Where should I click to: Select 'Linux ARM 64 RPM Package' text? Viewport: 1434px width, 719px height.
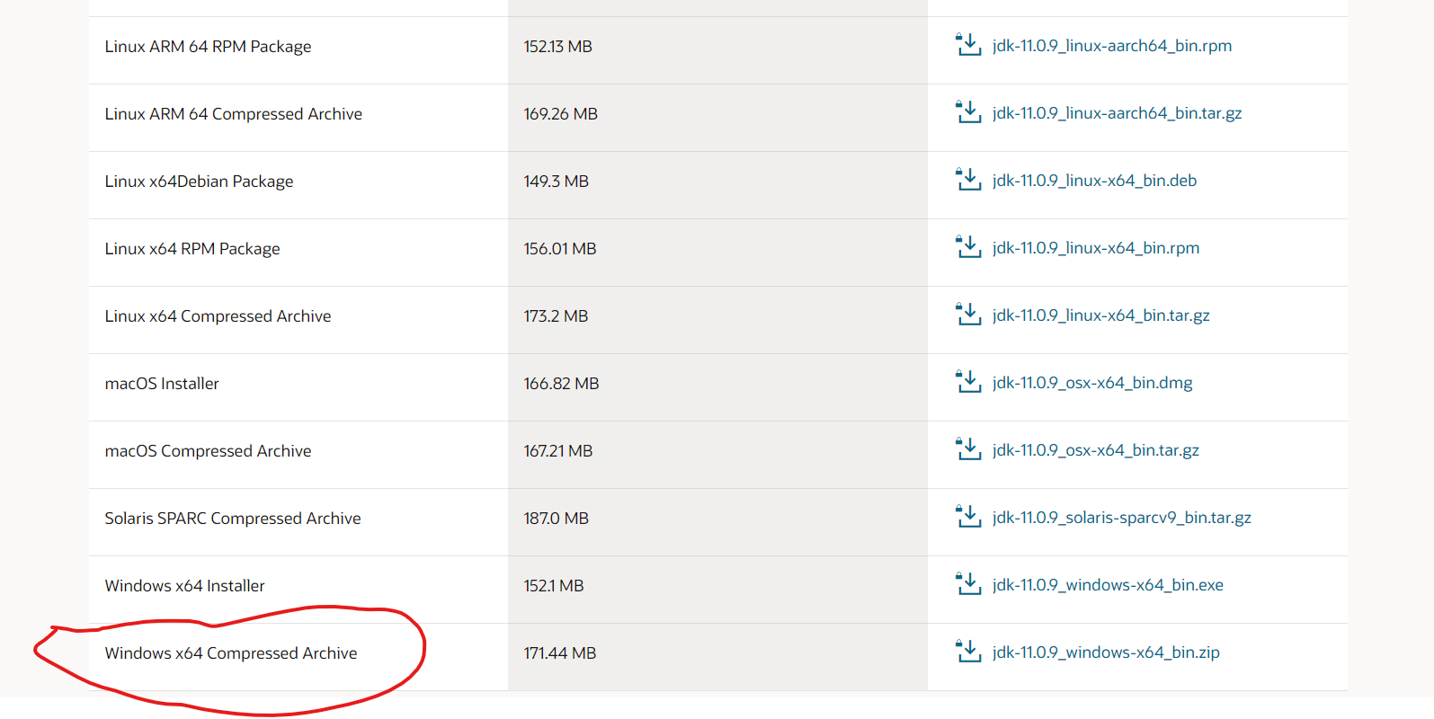click(208, 47)
